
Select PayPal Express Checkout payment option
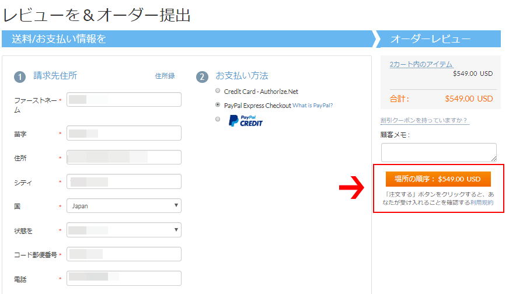(x=218, y=105)
